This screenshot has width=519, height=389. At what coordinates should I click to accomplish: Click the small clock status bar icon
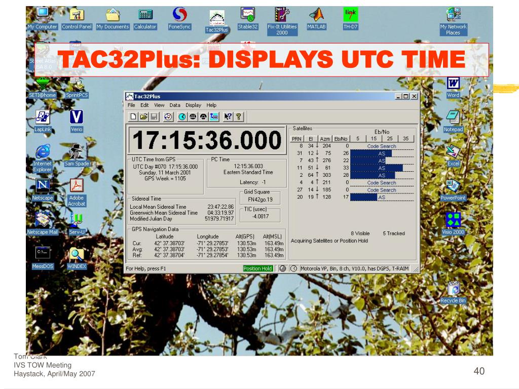point(293,268)
